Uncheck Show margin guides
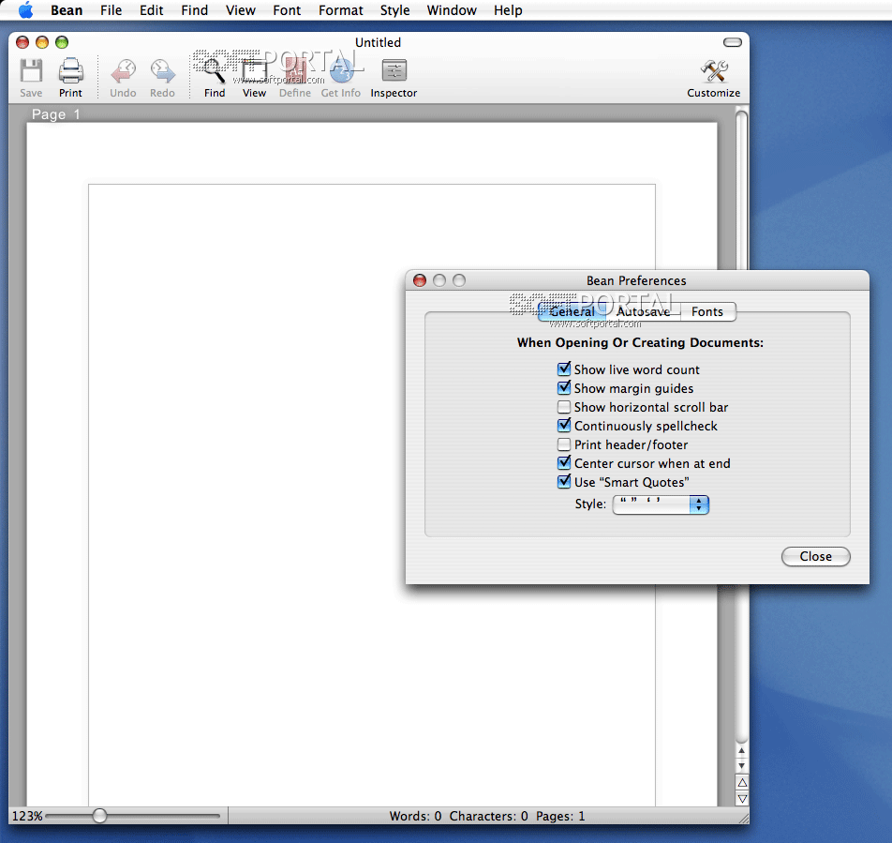Image resolution: width=892 pixels, height=843 pixels. [564, 388]
